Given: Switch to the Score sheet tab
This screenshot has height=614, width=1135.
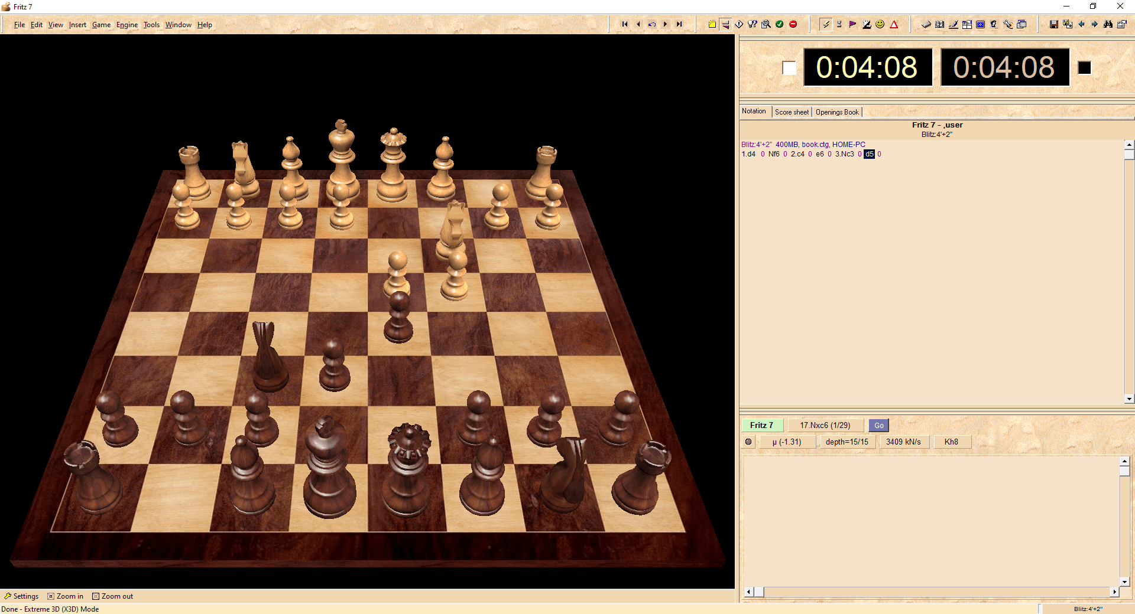Looking at the screenshot, I should point(792,112).
